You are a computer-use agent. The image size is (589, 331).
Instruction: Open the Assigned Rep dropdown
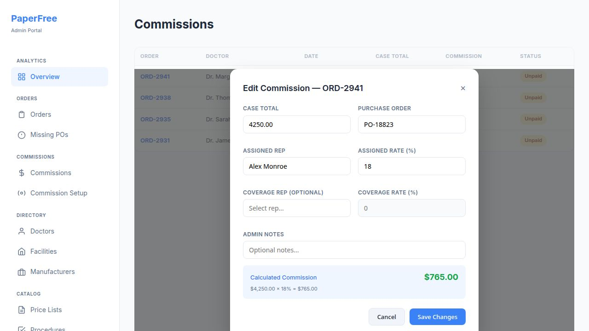coord(296,166)
